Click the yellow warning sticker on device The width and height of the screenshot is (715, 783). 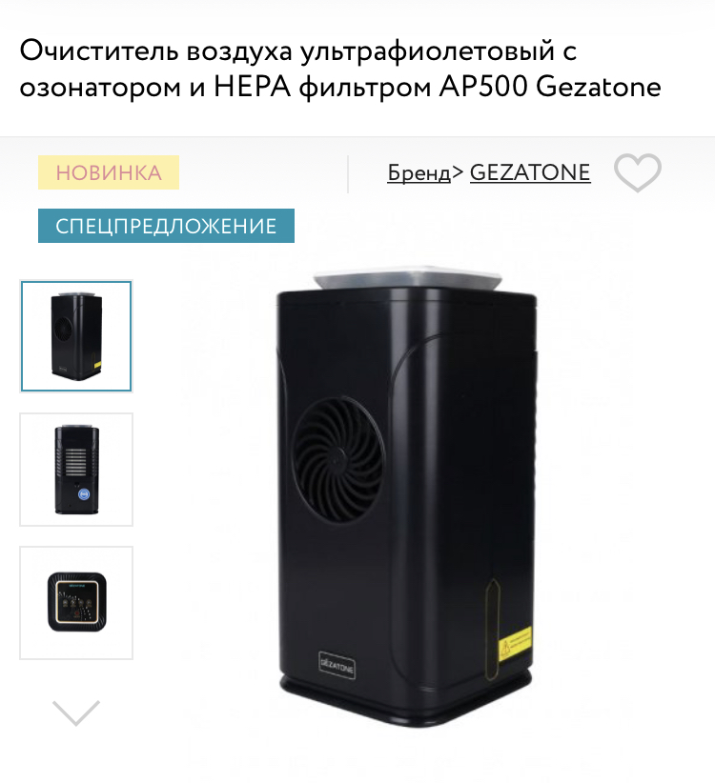tap(515, 643)
